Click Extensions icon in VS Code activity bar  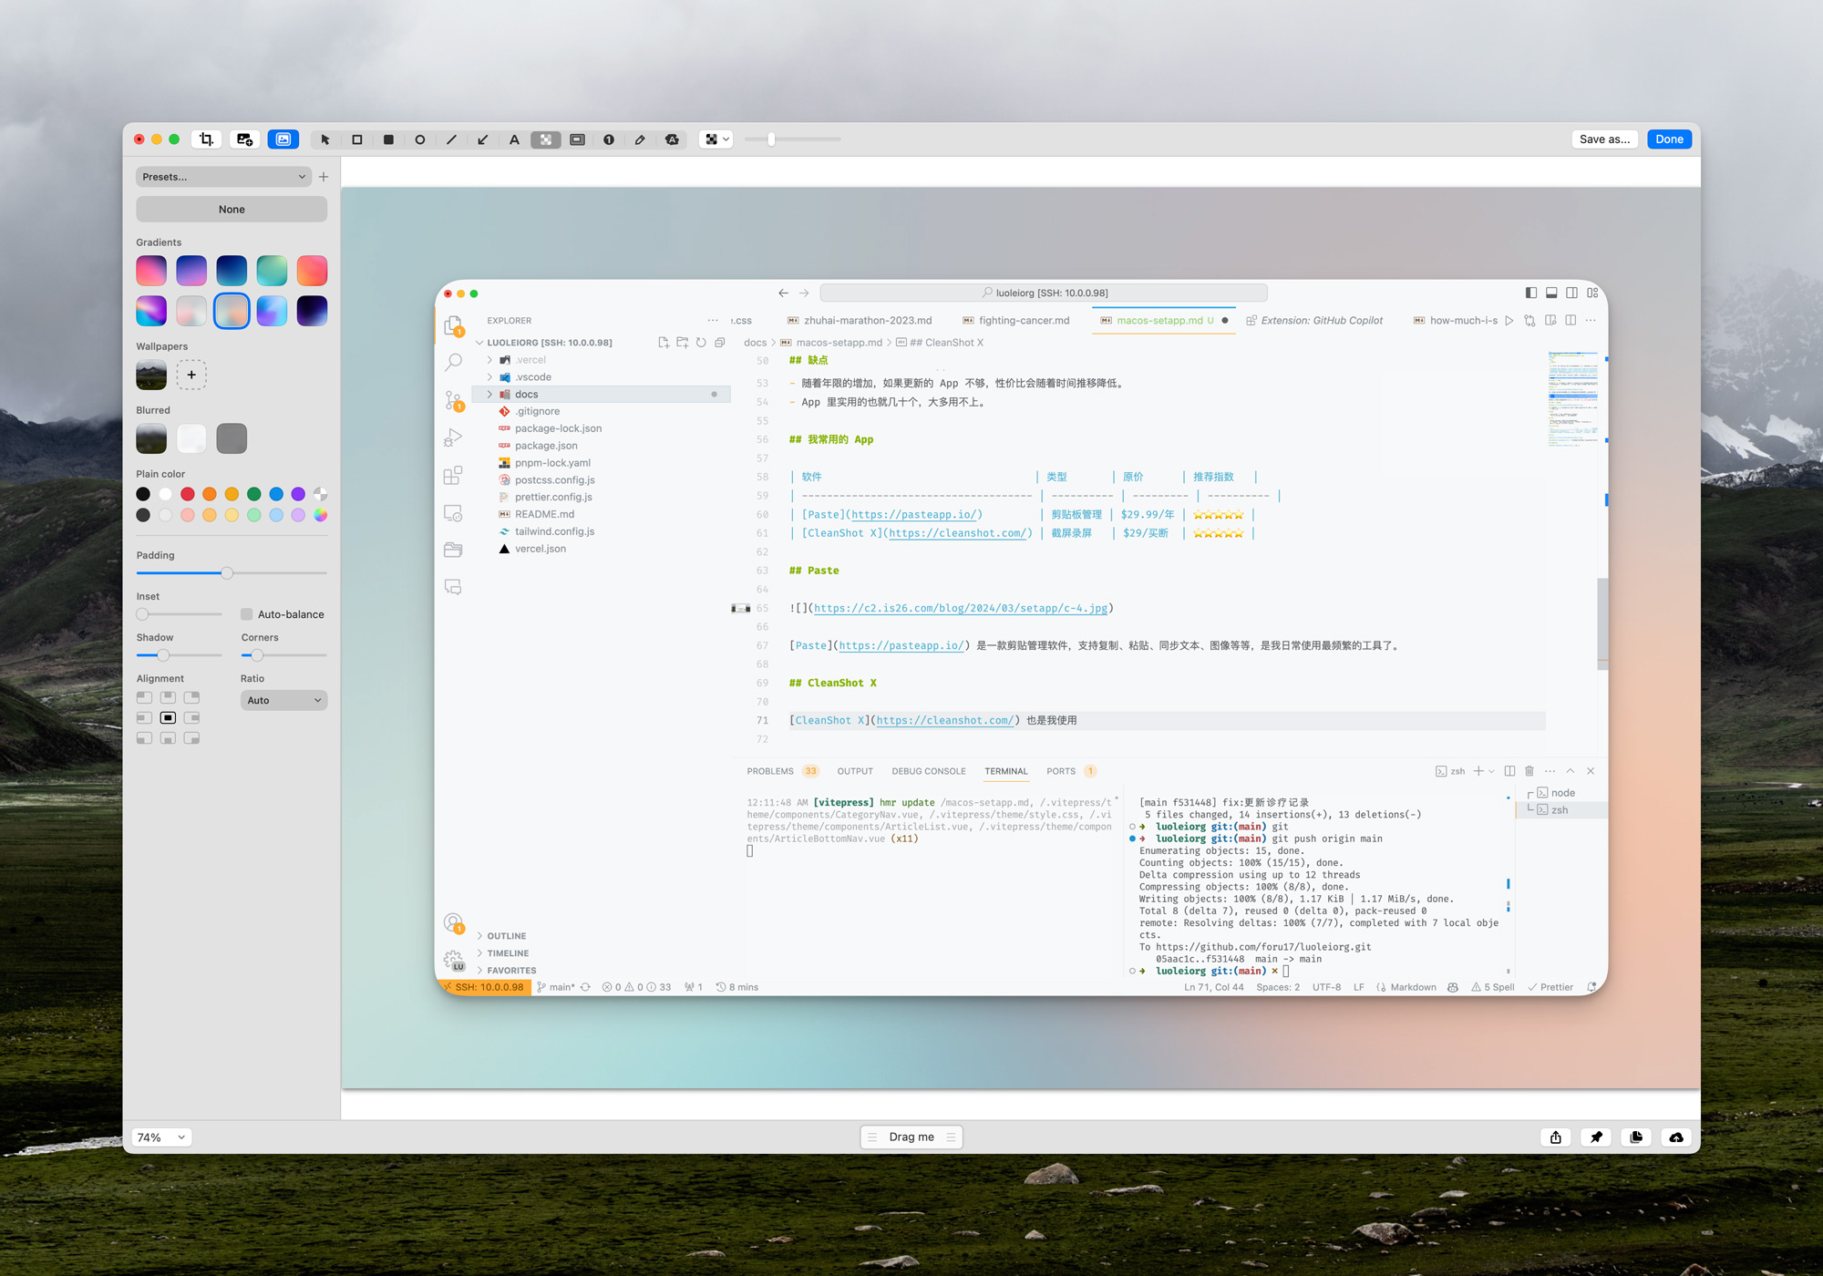(453, 475)
